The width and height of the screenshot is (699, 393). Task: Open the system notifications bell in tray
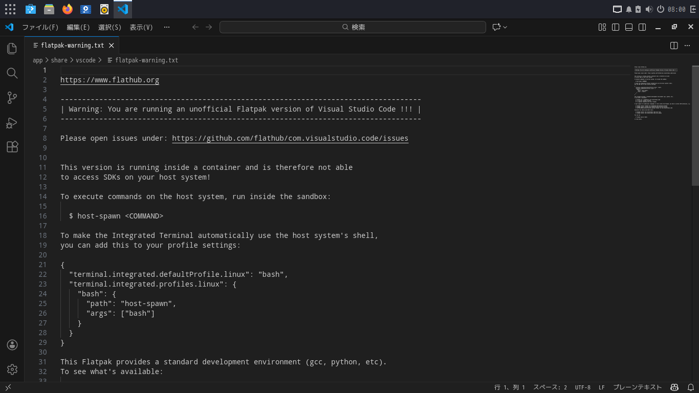[628, 9]
